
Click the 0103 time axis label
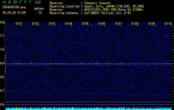coord(52,24)
